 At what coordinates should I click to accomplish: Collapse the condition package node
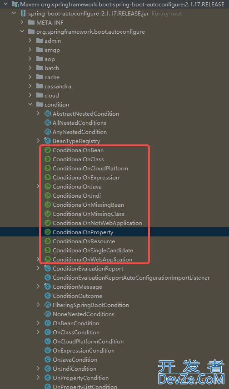30,104
